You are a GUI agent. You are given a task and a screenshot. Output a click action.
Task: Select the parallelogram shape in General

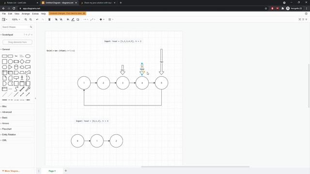tap(28, 61)
